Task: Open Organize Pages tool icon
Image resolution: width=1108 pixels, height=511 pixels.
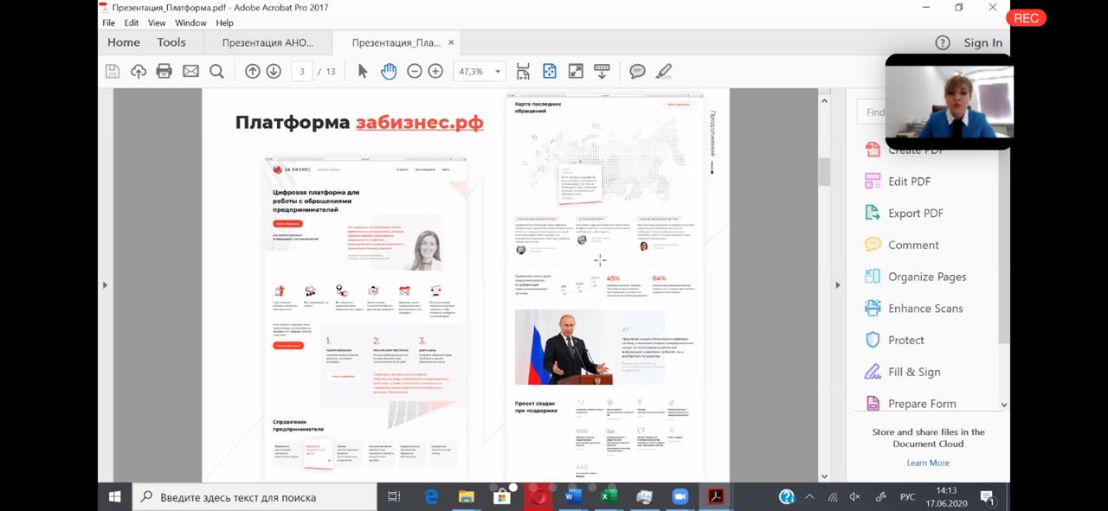Action: (873, 277)
